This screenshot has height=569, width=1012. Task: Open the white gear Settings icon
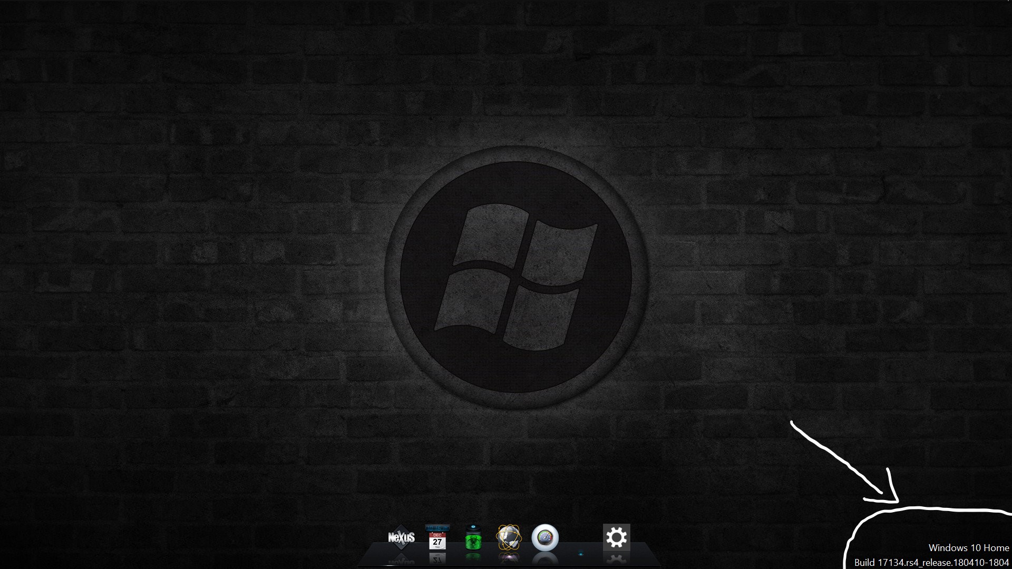tap(616, 537)
